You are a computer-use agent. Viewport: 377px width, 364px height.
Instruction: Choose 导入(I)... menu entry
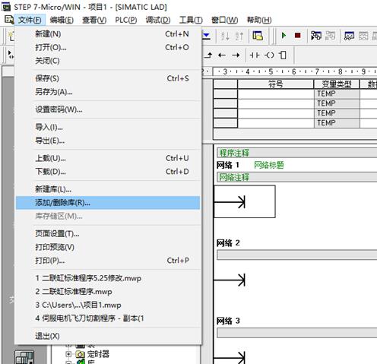coord(108,127)
